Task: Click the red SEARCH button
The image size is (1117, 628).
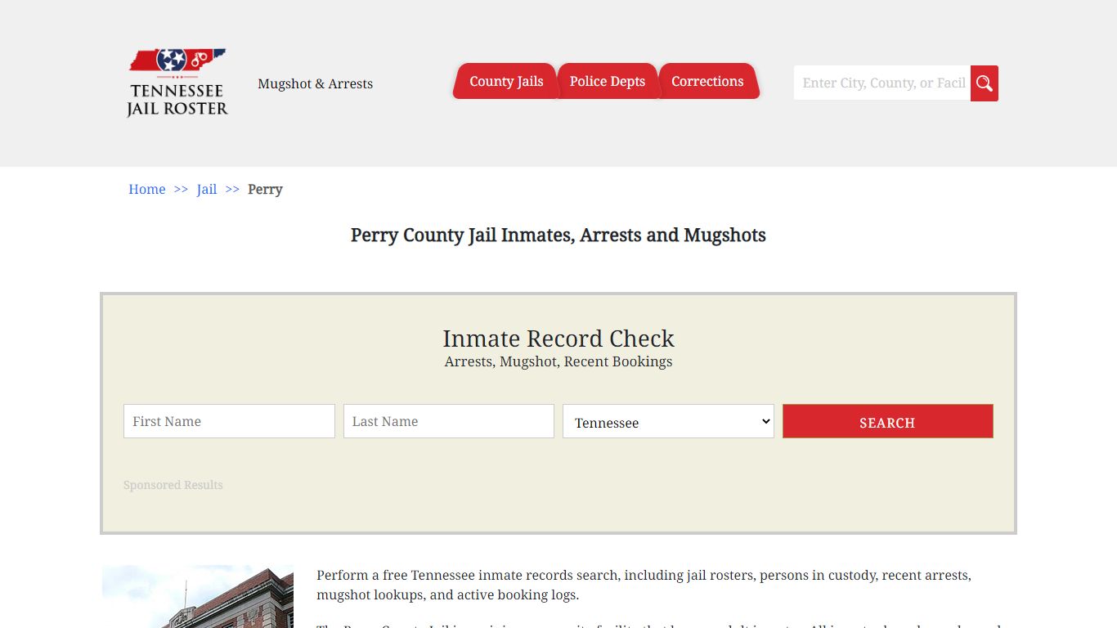Action: click(x=887, y=421)
